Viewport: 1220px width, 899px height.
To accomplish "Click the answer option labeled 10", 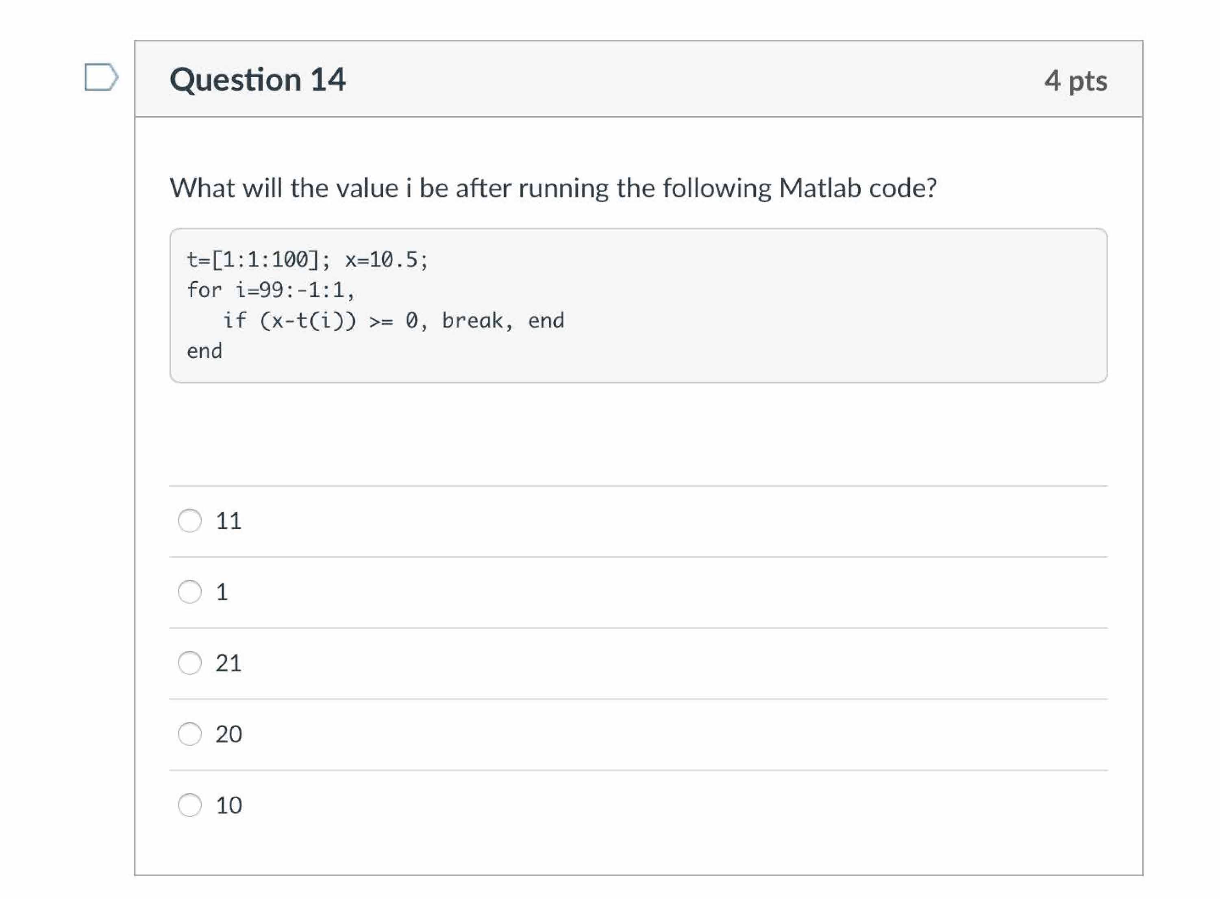I will point(229,804).
